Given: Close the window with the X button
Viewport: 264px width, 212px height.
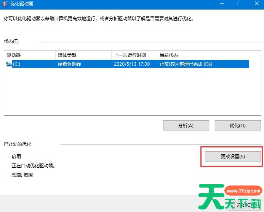Looking at the screenshot, I should (x=256, y=4).
